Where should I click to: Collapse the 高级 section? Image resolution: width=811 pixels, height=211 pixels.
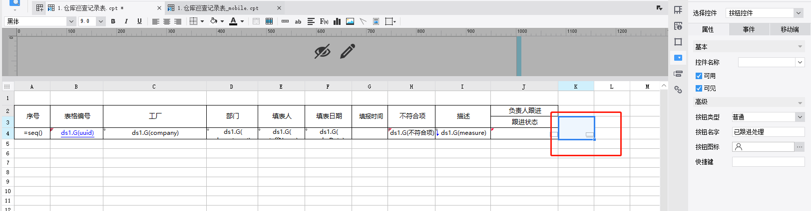click(x=800, y=103)
